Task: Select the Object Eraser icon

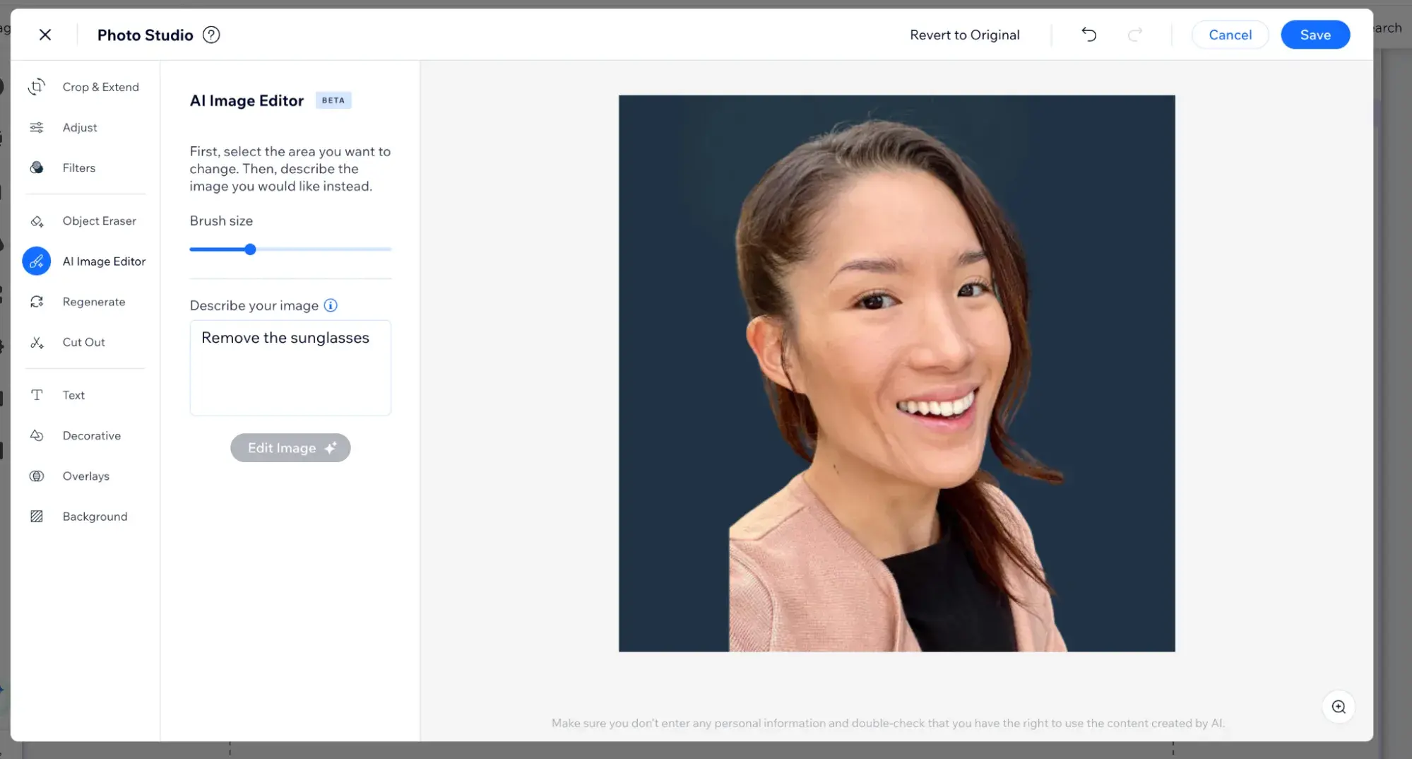Action: click(37, 221)
